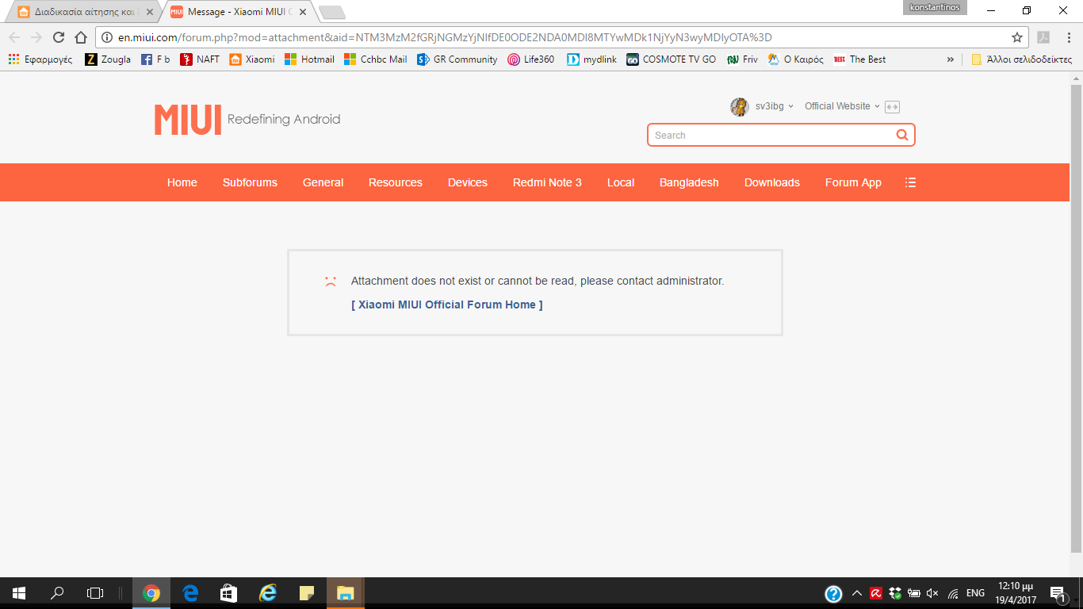Viewport: 1083px width, 609px height.
Task: Go to Home in the navigation bar
Action: (182, 182)
